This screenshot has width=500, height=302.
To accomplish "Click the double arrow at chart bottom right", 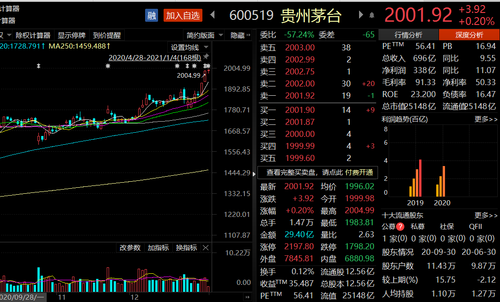I will tap(247, 297).
